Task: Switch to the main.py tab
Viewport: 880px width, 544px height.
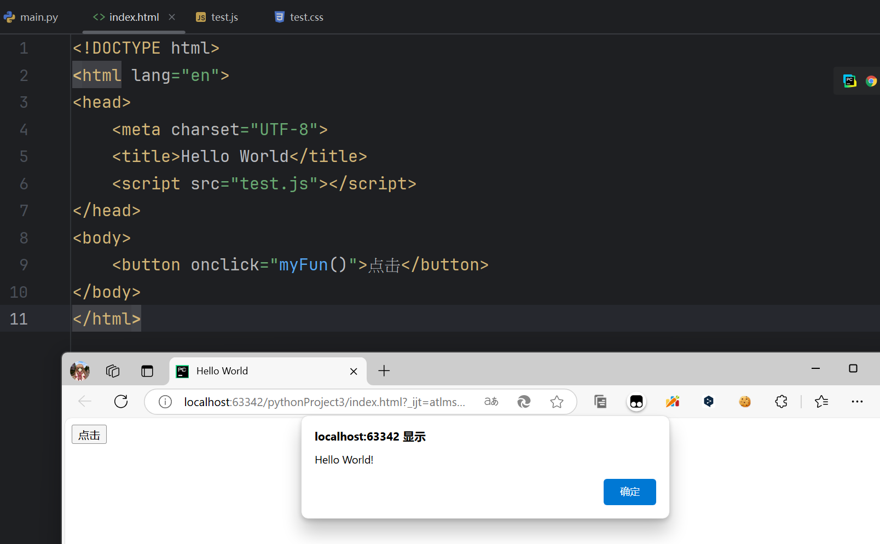Action: click(32, 18)
